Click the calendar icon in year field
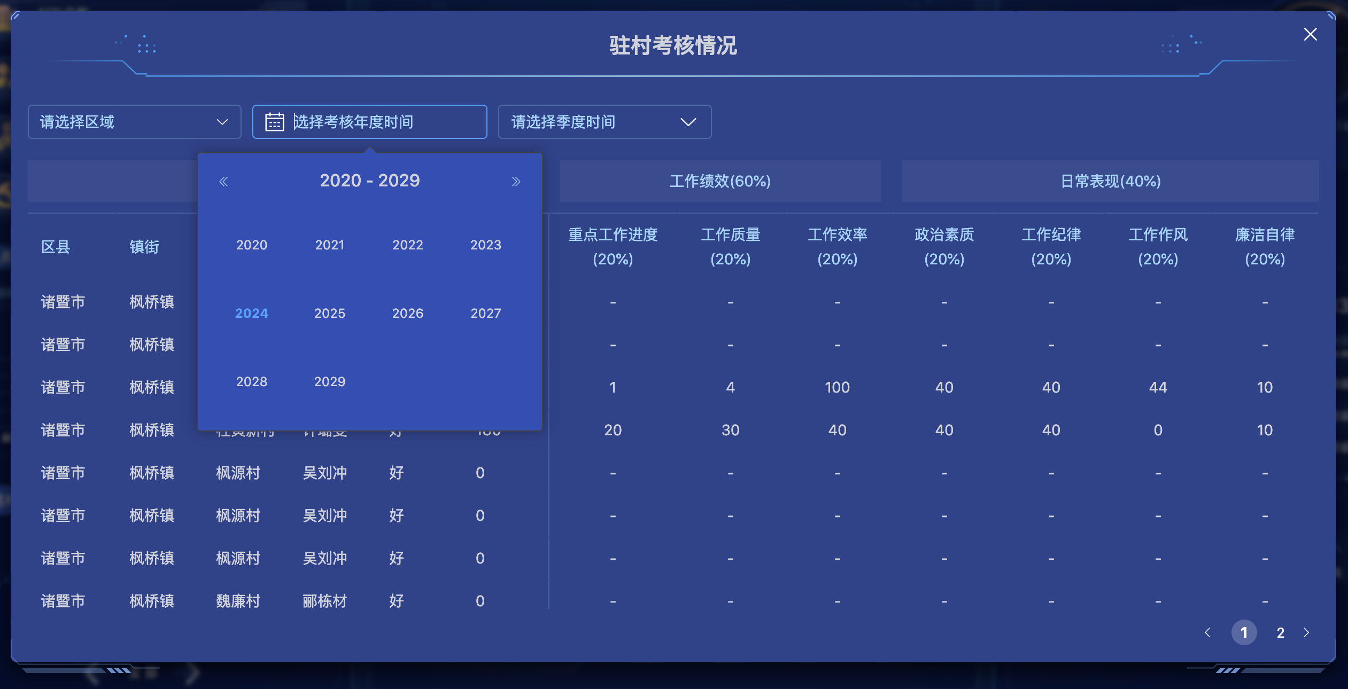1348x689 pixels. [274, 122]
